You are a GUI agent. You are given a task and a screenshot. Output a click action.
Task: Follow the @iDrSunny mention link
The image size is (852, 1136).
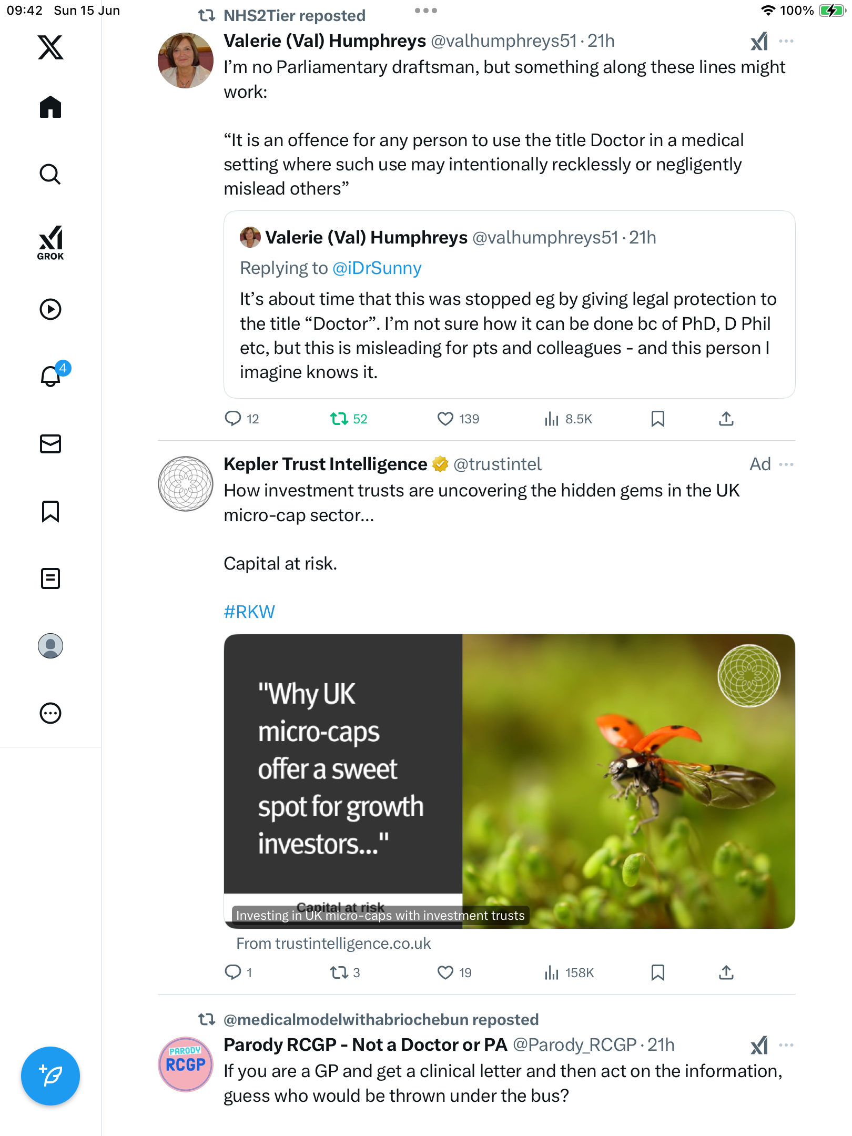tap(377, 268)
